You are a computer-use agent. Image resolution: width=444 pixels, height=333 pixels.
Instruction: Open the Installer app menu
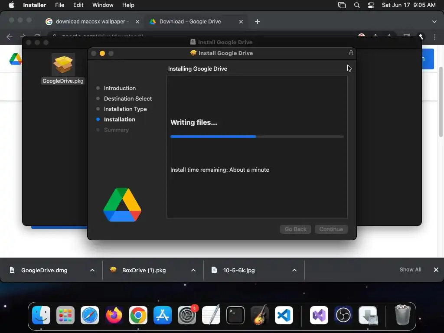coord(34,5)
